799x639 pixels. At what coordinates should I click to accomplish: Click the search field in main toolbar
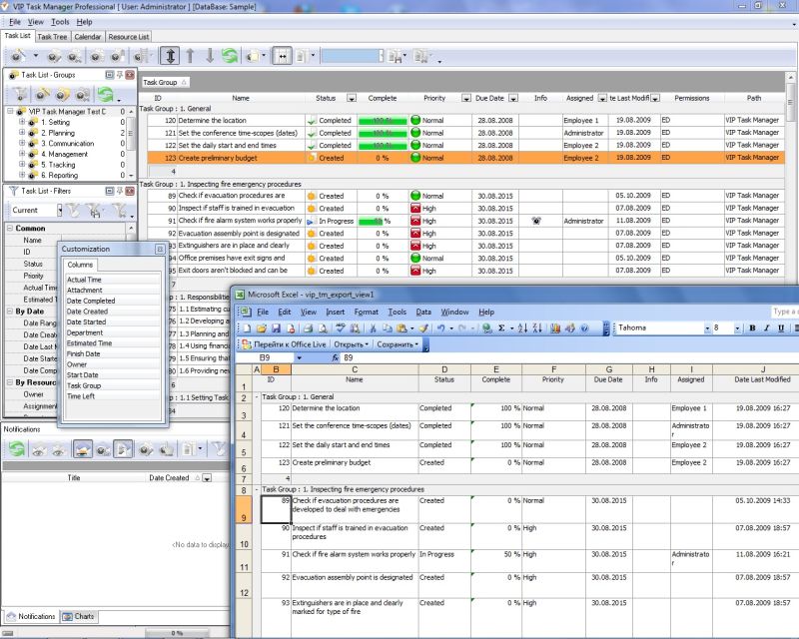point(352,56)
